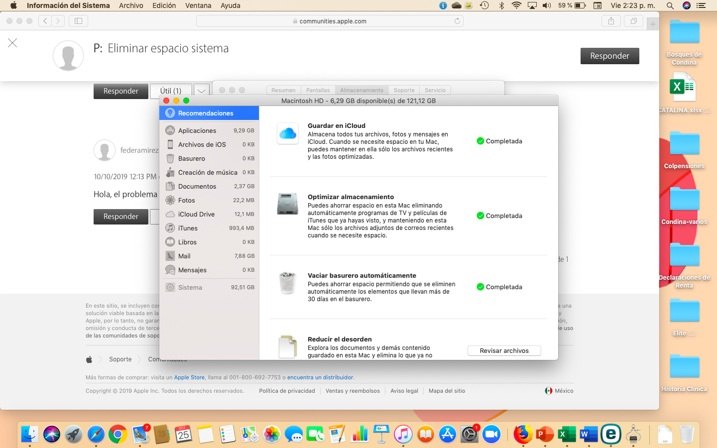Switch to the Almacenamiento tab

click(361, 90)
